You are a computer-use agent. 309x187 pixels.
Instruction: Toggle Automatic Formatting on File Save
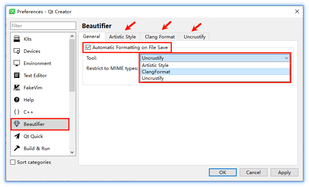(88, 48)
